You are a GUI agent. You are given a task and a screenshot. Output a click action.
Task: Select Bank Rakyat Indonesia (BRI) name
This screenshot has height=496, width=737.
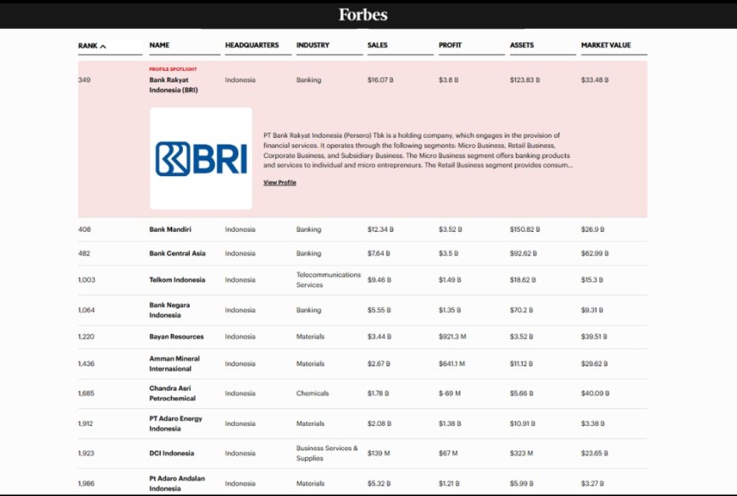click(172, 86)
